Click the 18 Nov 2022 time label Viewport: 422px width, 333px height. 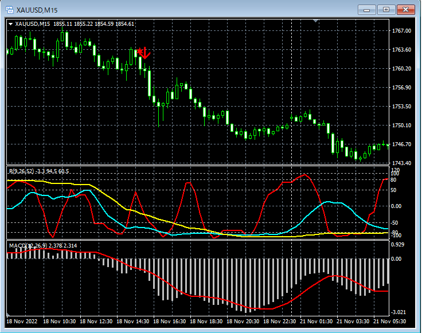22,321
